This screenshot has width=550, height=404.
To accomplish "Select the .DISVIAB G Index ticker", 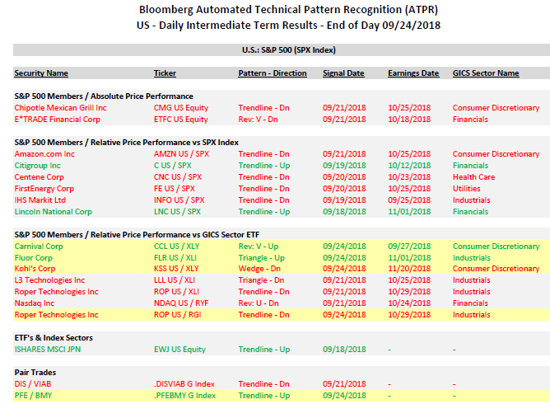I will tap(184, 384).
